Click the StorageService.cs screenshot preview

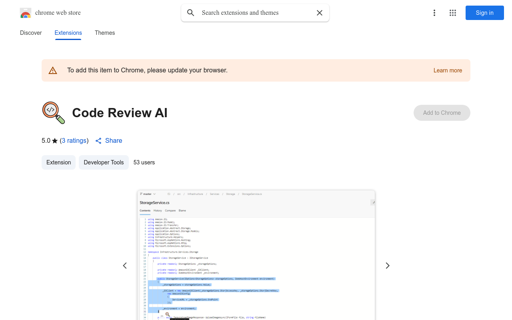256,255
